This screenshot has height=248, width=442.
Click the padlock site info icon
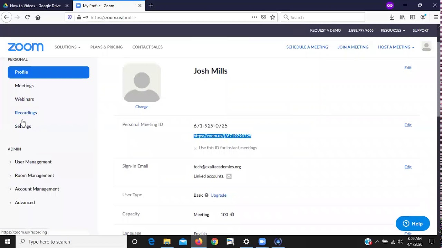79,17
